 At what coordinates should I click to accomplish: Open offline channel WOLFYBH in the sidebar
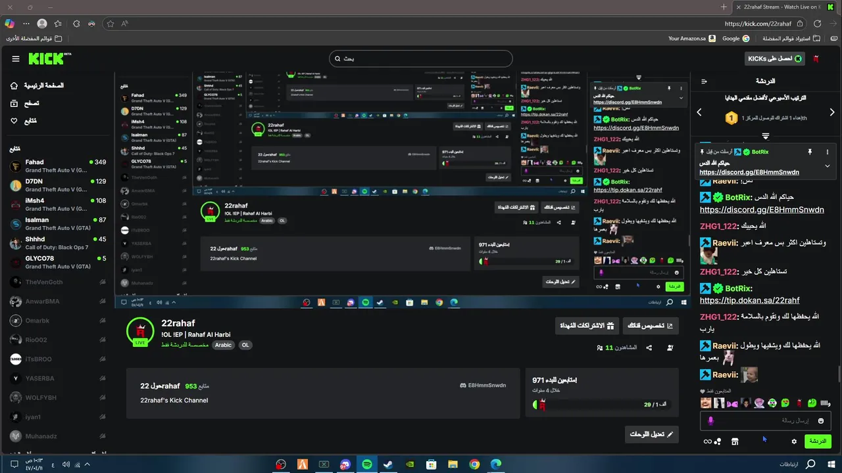[58, 397]
